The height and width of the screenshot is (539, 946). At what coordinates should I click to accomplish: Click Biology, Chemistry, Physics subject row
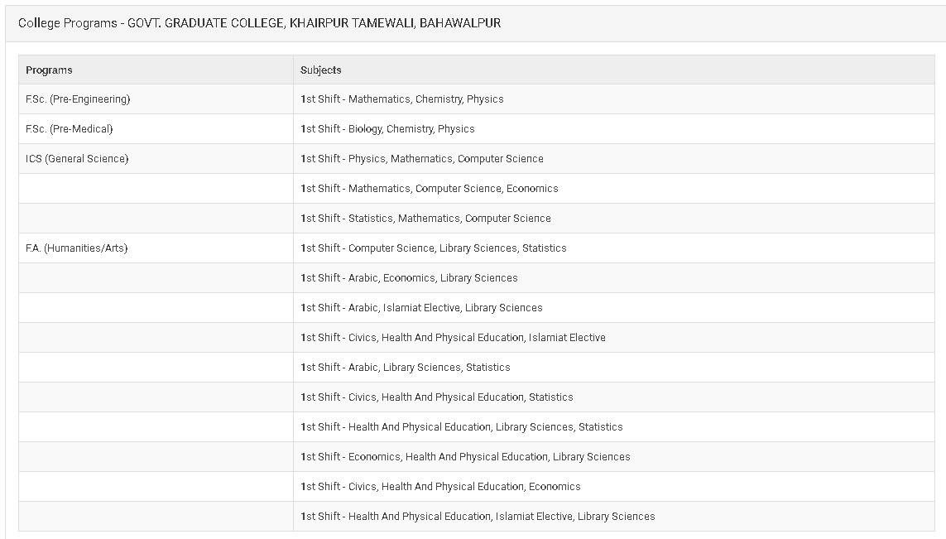point(614,128)
